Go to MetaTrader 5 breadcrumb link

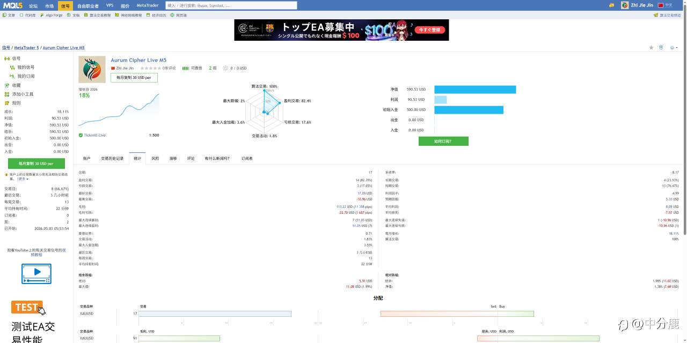click(x=26, y=48)
